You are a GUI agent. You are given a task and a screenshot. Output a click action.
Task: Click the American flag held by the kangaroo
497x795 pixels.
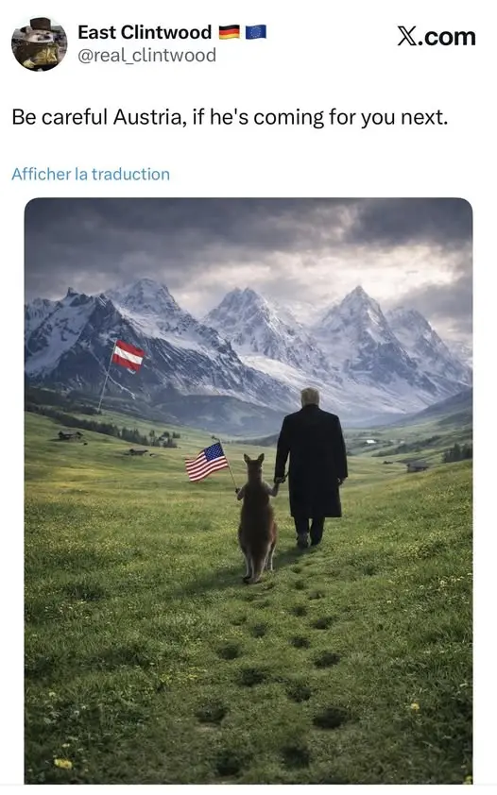(206, 462)
